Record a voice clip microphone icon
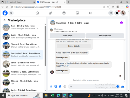The height and width of the screenshot is (98, 130). (51, 87)
